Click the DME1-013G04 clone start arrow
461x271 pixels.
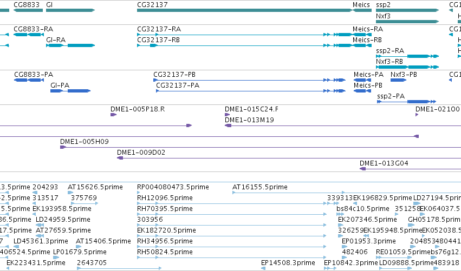coord(363,169)
